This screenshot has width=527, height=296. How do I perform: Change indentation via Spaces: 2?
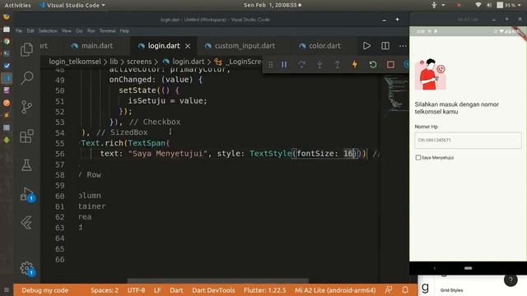(x=105, y=290)
